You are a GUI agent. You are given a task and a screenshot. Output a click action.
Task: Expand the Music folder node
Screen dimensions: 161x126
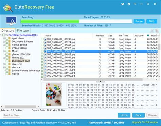tap(4, 51)
